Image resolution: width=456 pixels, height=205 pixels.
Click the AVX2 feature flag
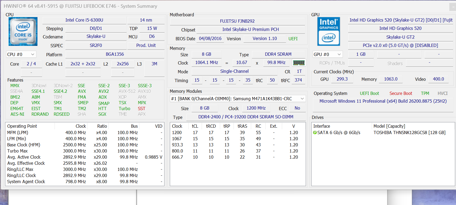(104, 91)
